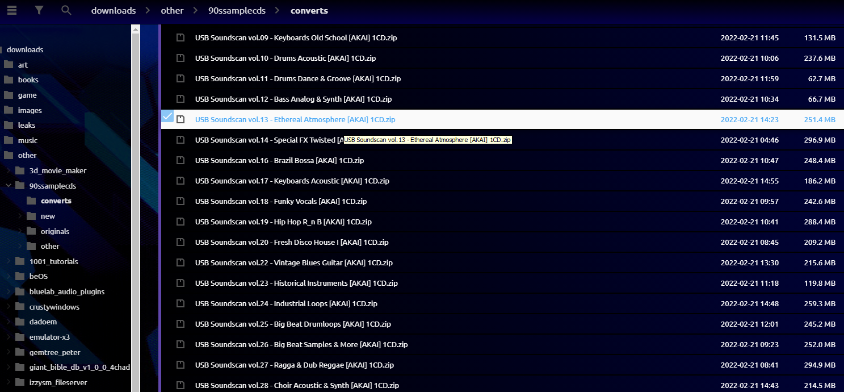Viewport: 844px width, 392px height.
Task: Click date 2022-02-21 08:45 of vol.20
Action: point(750,242)
